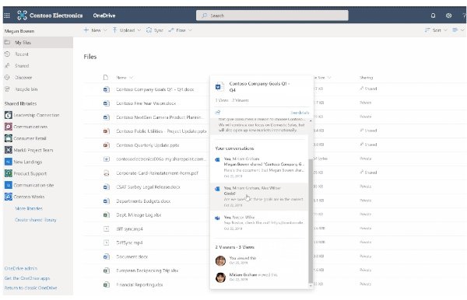Viewport: 467px width, 300px height.
Task: Click More libraries link
Action: tap(29, 208)
